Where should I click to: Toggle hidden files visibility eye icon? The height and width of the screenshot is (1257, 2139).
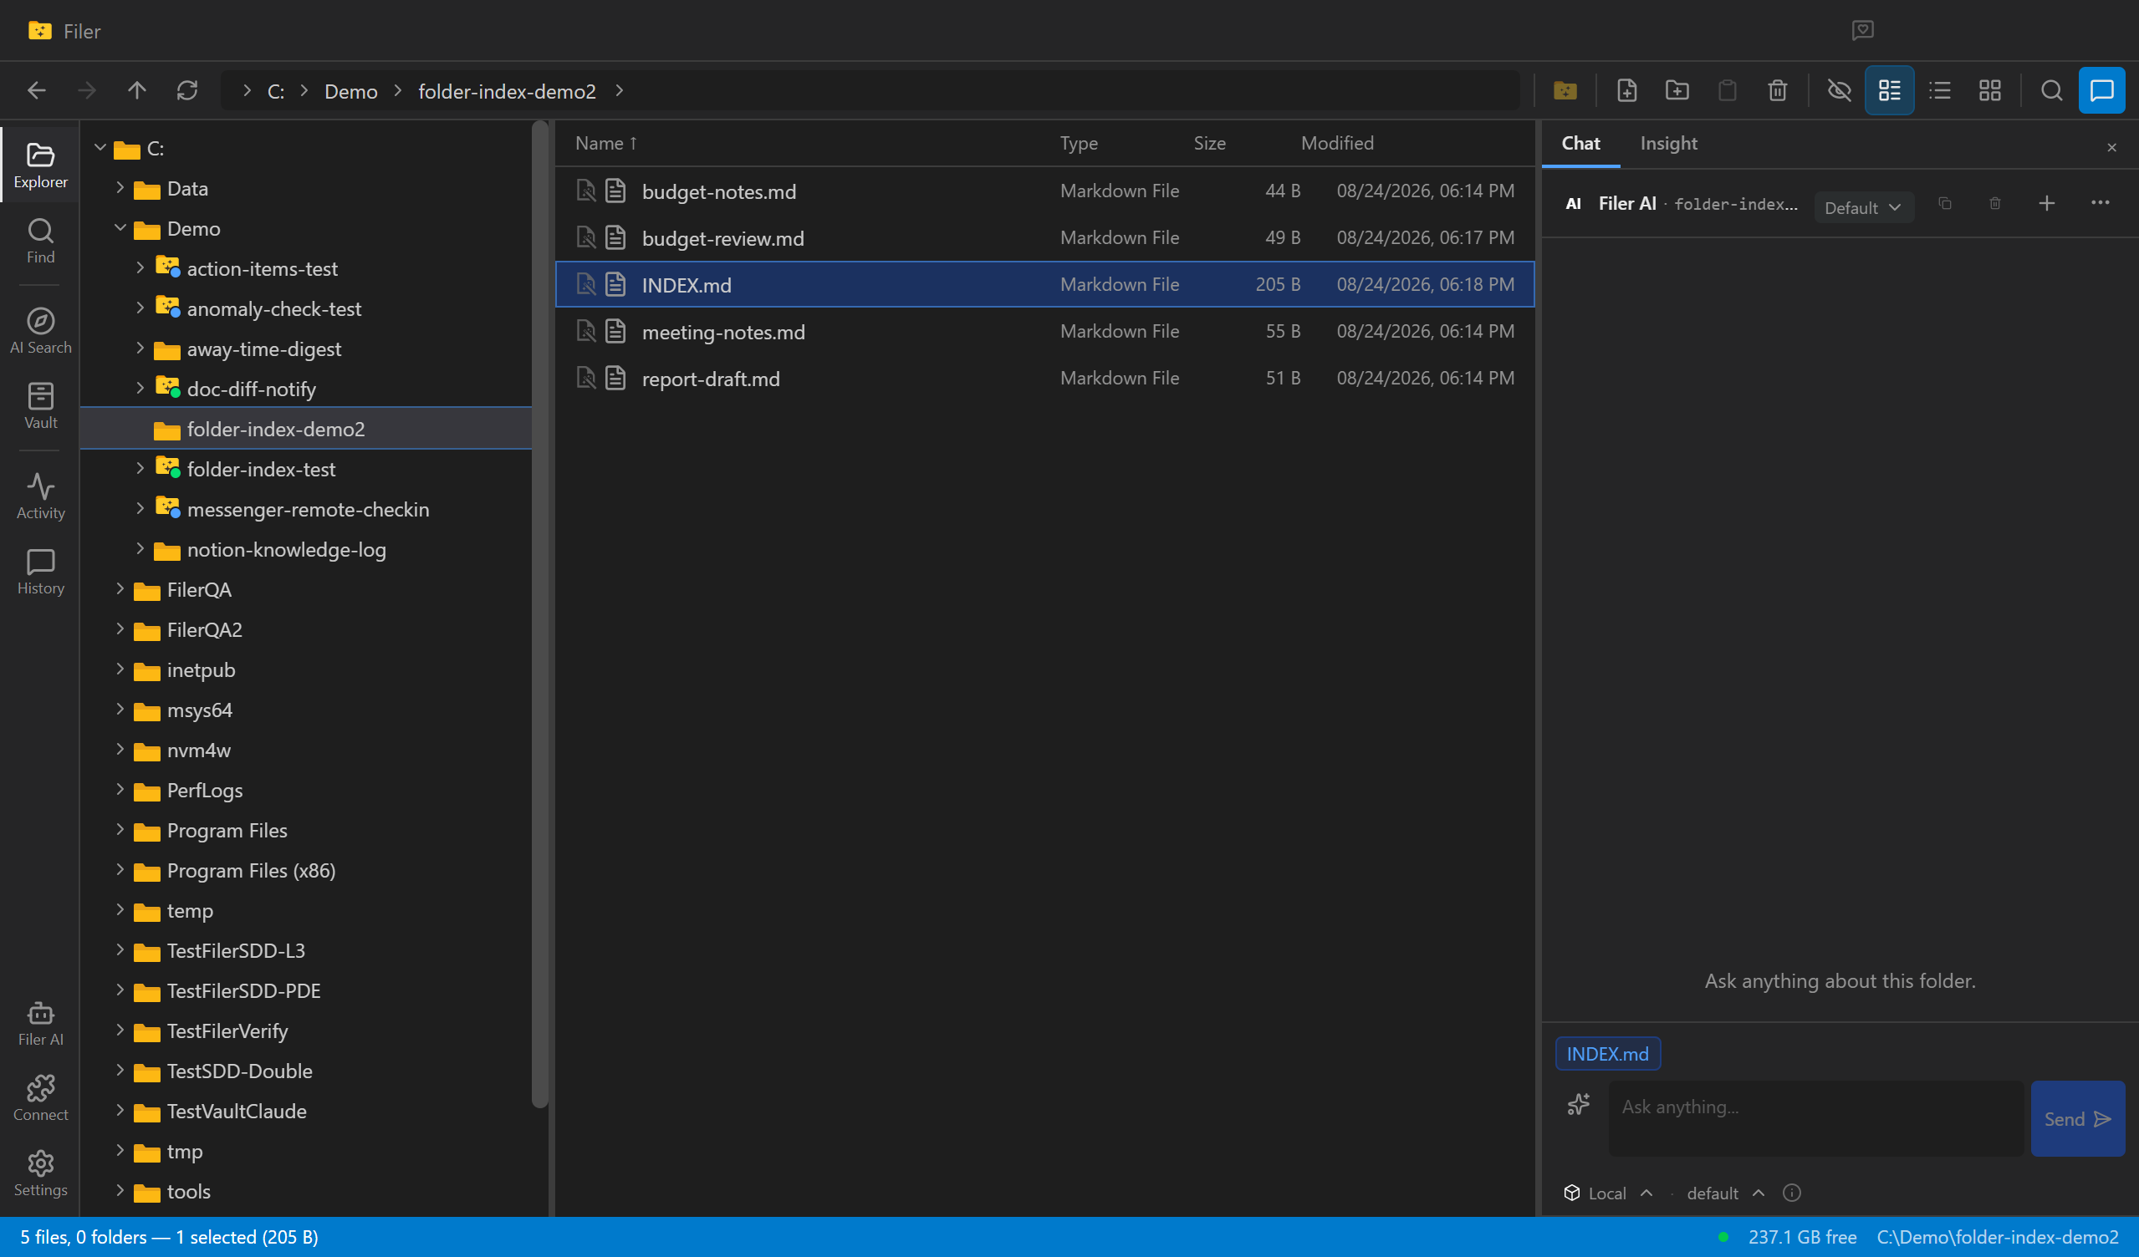pos(1840,91)
